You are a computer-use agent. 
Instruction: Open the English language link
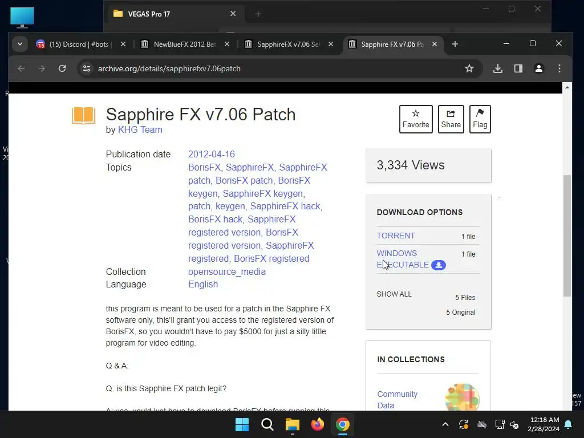[203, 284]
